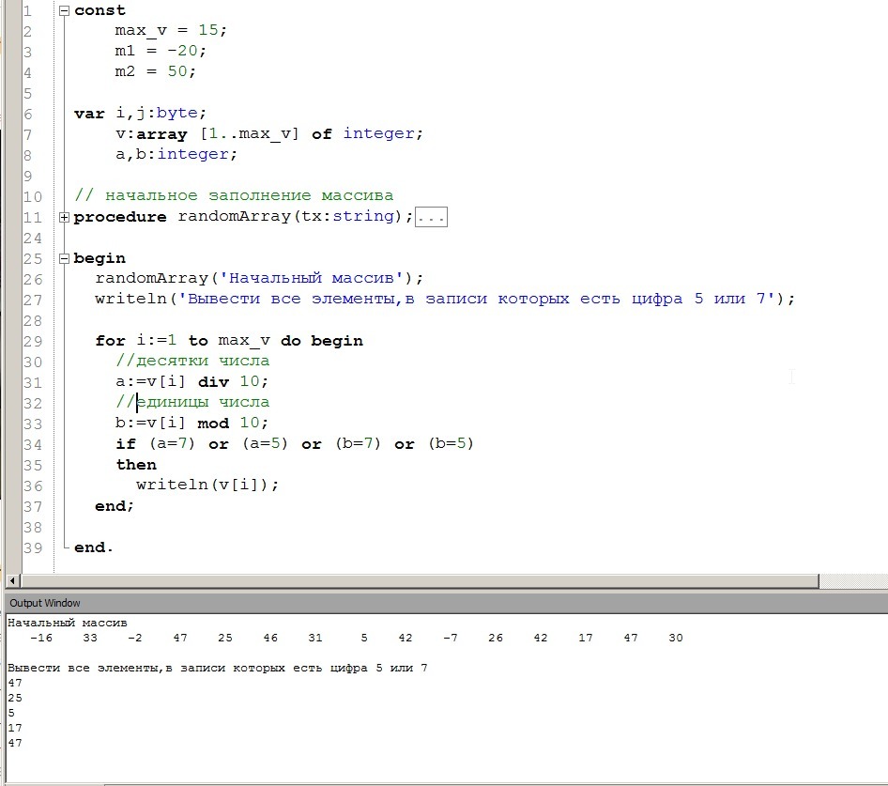Click the value 46 in output array

[x=270, y=638]
